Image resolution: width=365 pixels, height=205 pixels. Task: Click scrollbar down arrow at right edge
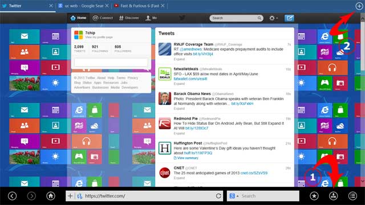tap(363, 181)
